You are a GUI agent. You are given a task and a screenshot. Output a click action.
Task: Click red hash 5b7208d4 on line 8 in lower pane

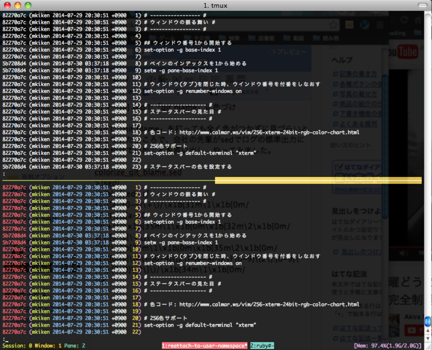[x=15, y=236]
